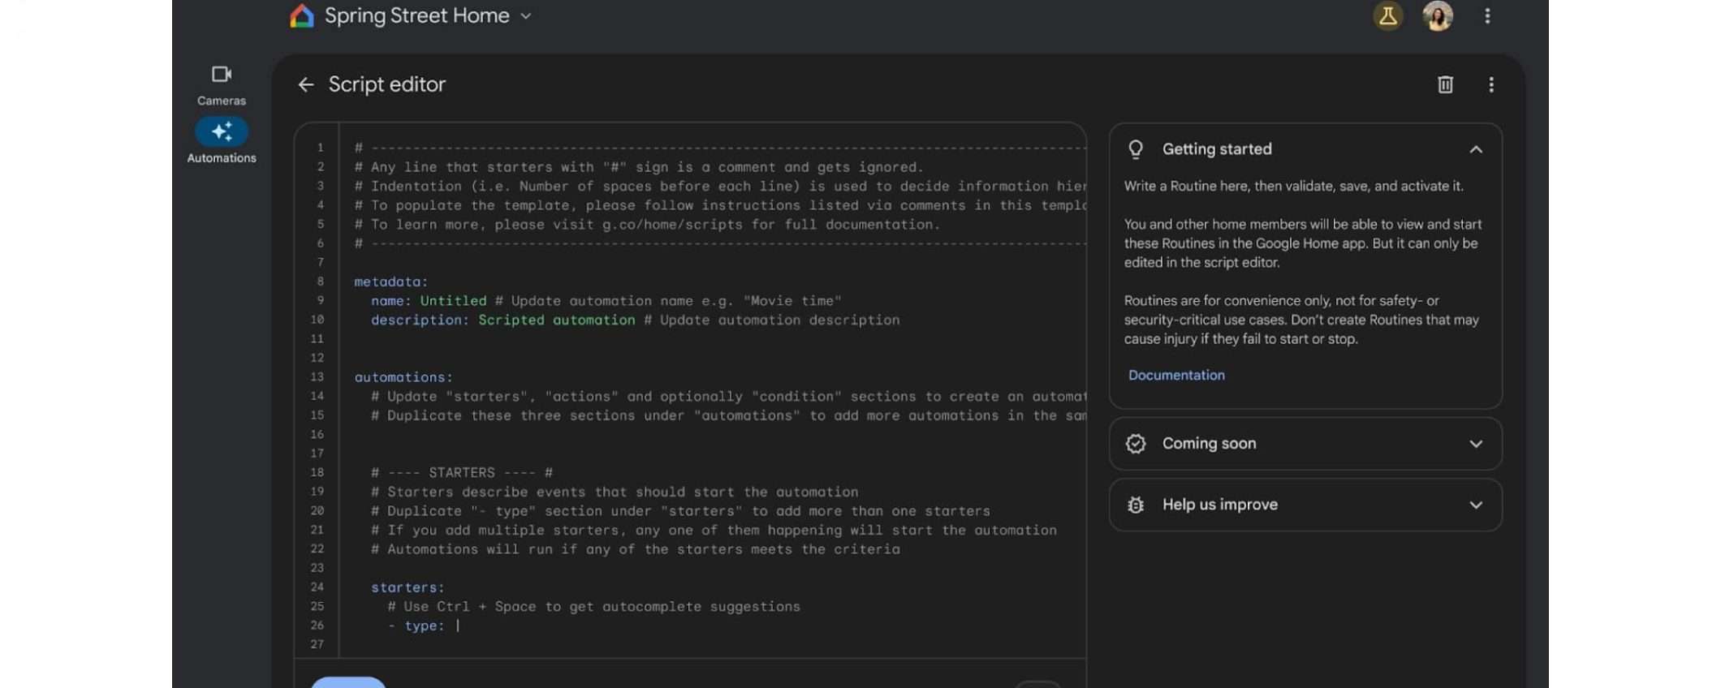
Task: Click the Untitled name value in code
Action: click(x=453, y=301)
